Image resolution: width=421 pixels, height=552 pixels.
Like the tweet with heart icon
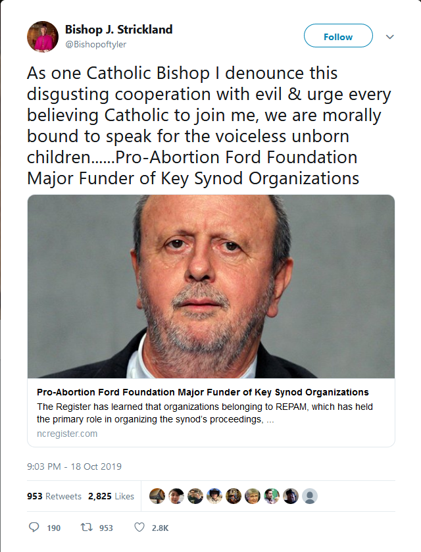(139, 527)
